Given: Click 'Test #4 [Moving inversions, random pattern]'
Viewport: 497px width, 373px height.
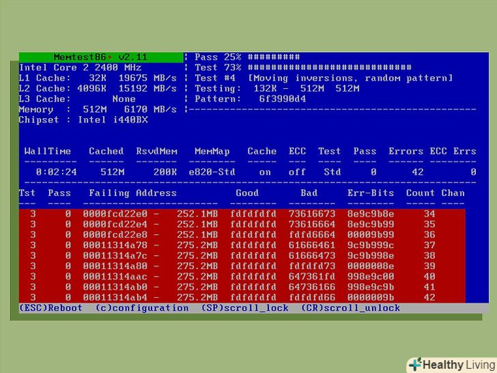Looking at the screenshot, I should (x=324, y=78).
